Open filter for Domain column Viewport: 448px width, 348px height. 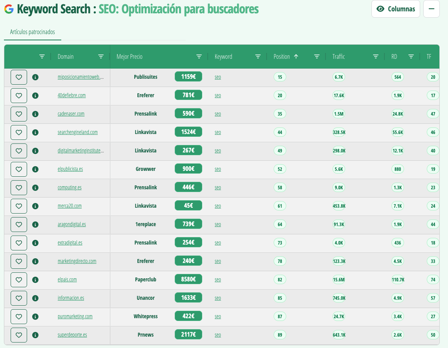[101, 56]
